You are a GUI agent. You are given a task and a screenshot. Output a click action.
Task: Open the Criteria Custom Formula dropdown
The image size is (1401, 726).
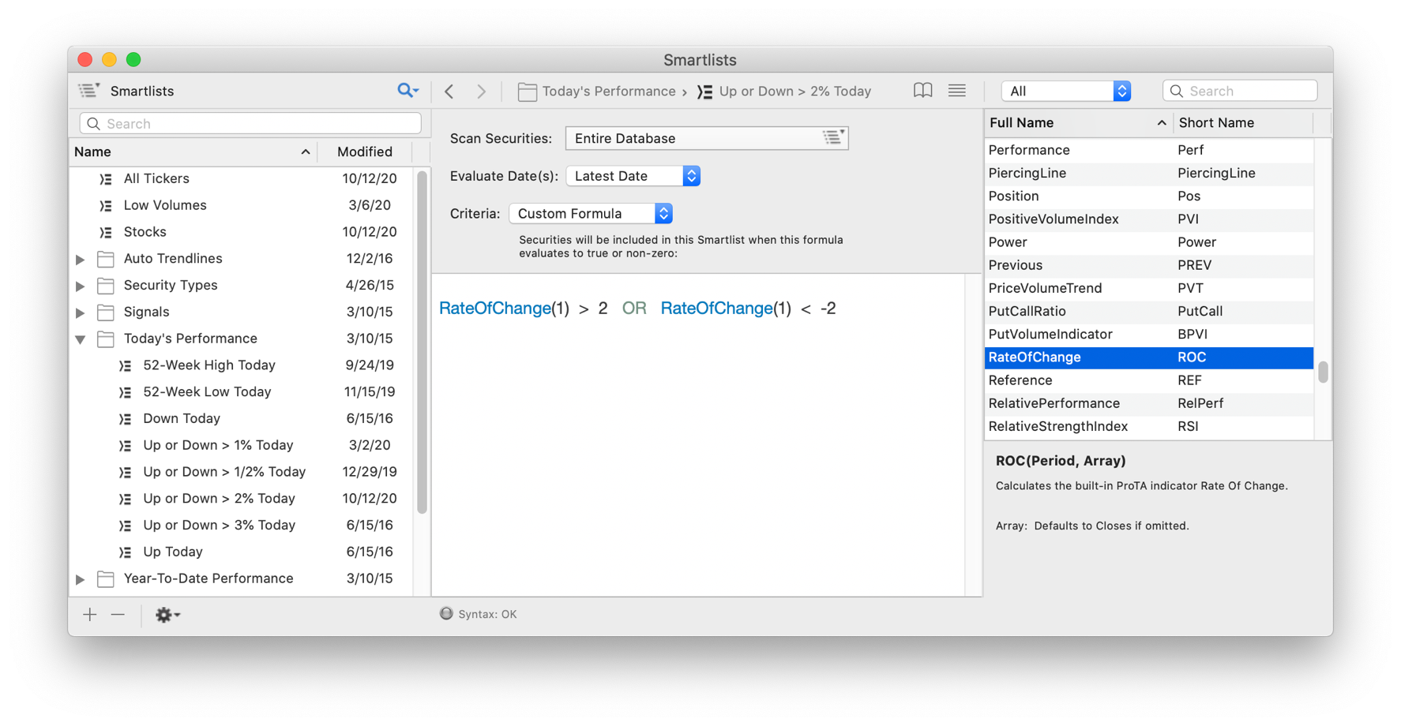[663, 213]
